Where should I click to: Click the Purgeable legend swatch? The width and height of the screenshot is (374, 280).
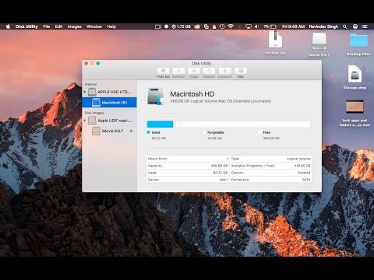coord(204,132)
